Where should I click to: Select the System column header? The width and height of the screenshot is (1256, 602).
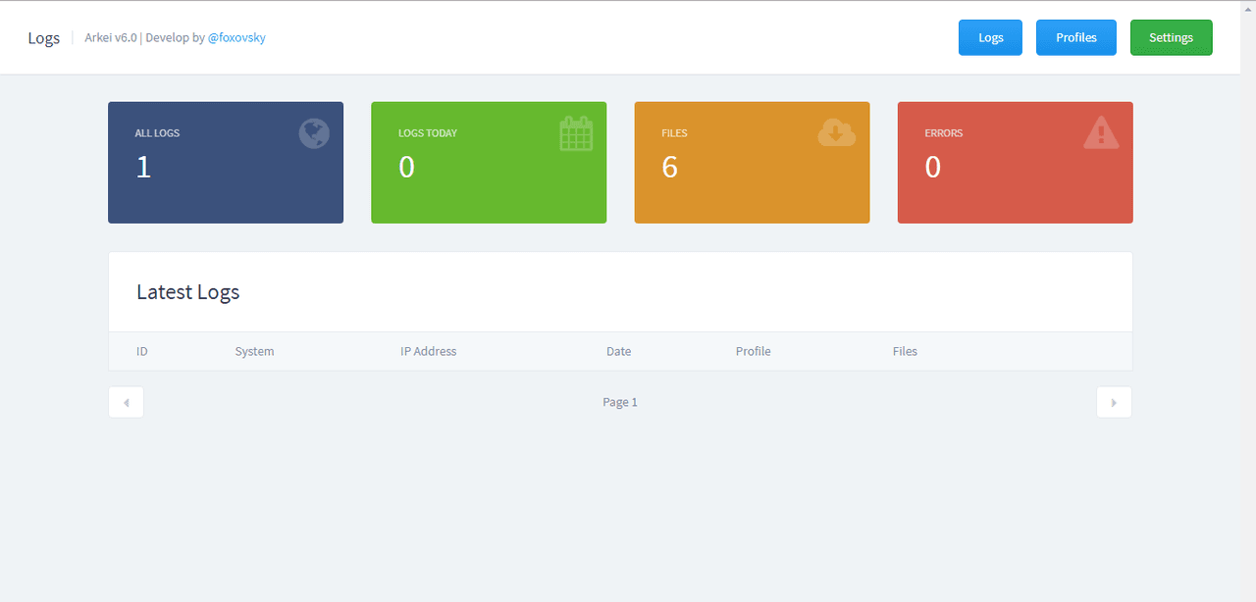(x=254, y=351)
